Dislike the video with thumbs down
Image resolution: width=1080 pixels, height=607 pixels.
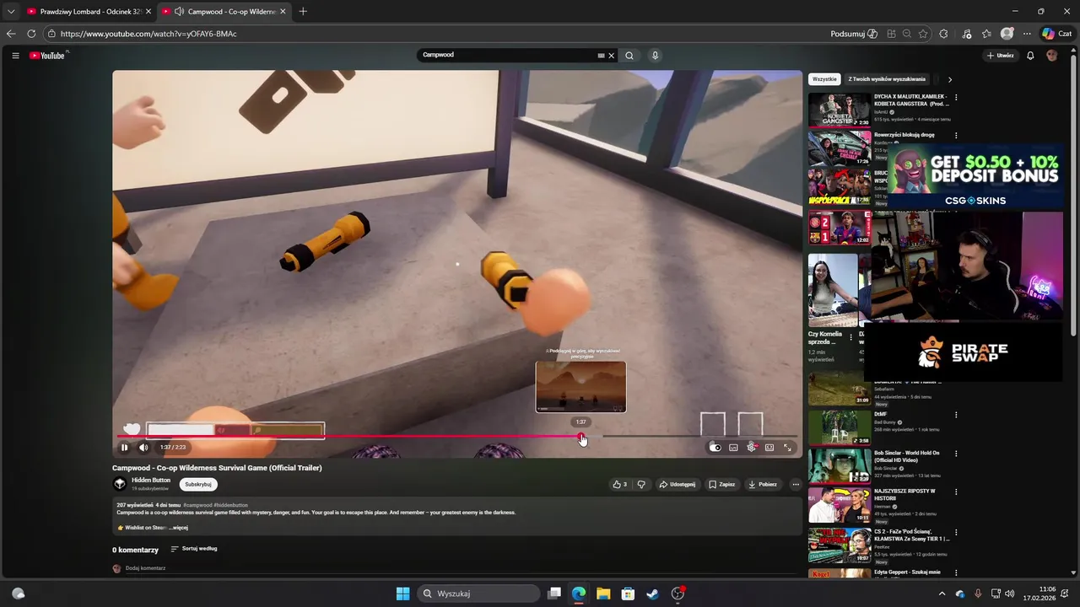pyautogui.click(x=641, y=485)
